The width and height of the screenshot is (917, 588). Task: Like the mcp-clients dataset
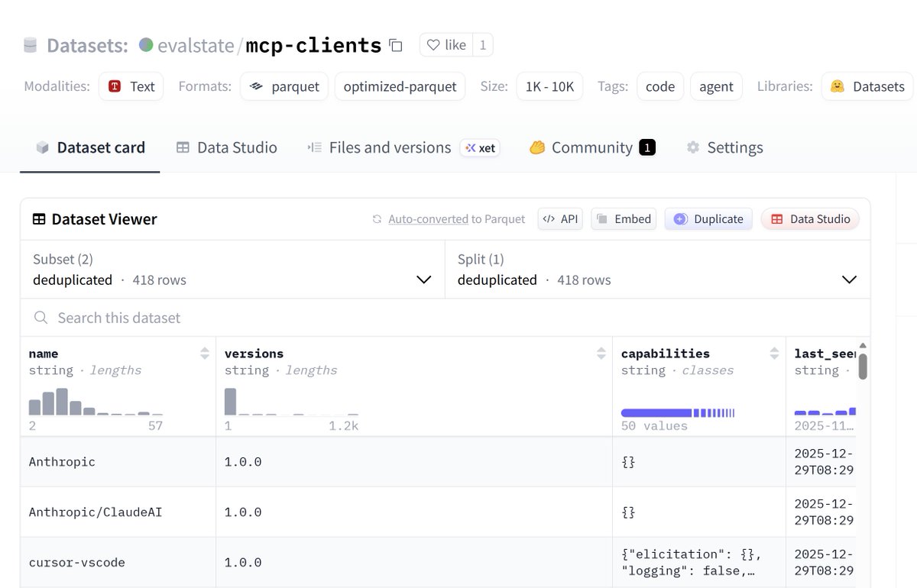tap(446, 45)
